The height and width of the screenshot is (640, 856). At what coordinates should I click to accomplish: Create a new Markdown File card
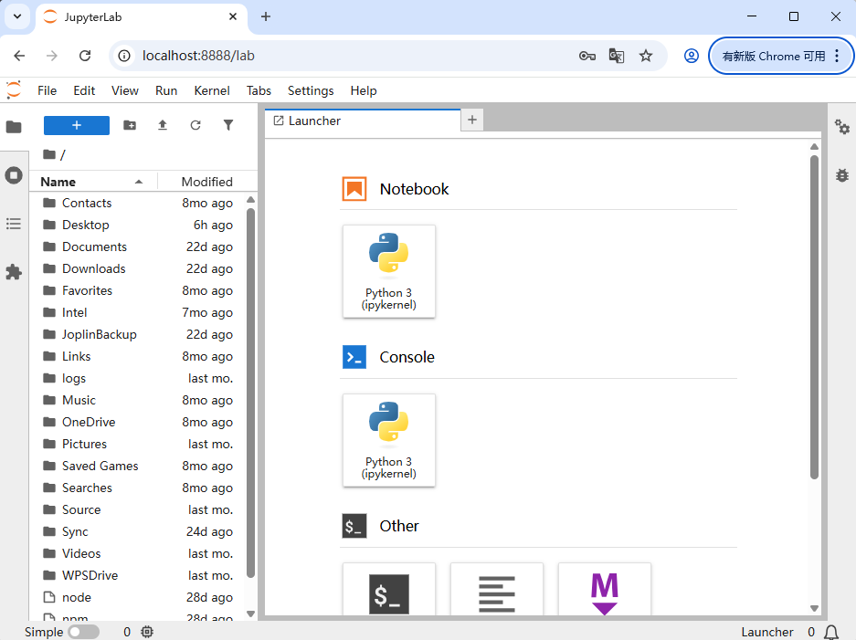click(605, 589)
